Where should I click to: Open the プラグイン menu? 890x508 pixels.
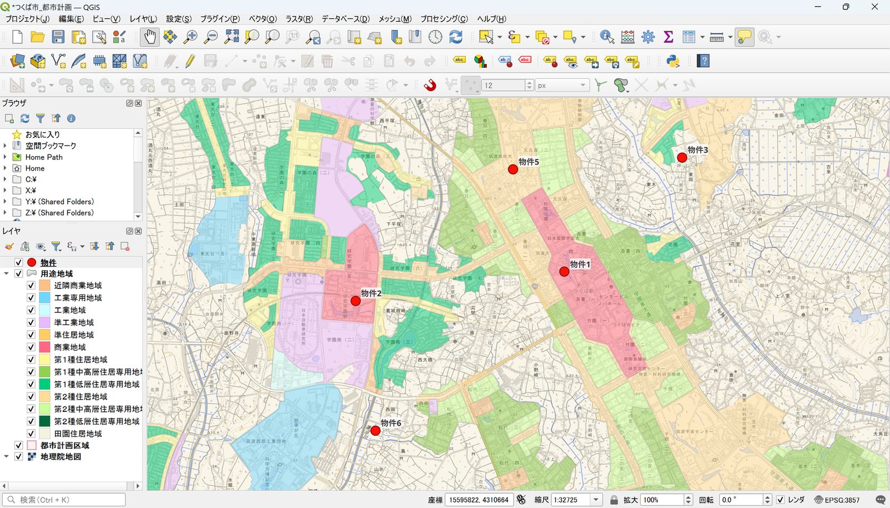point(220,18)
